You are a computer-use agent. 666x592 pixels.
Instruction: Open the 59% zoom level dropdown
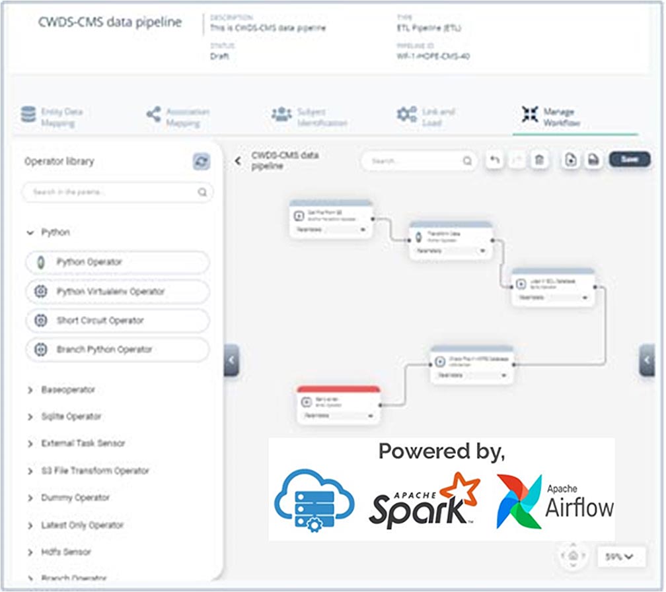(x=621, y=556)
